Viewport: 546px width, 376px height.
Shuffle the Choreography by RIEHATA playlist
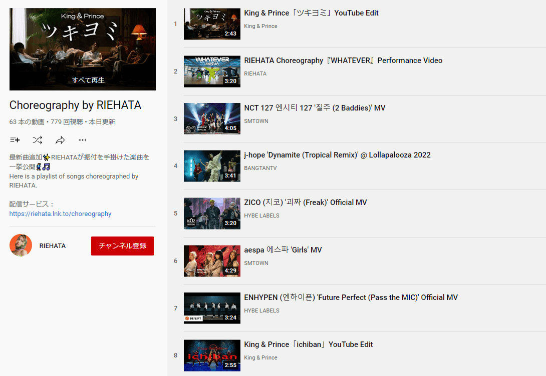tap(37, 140)
